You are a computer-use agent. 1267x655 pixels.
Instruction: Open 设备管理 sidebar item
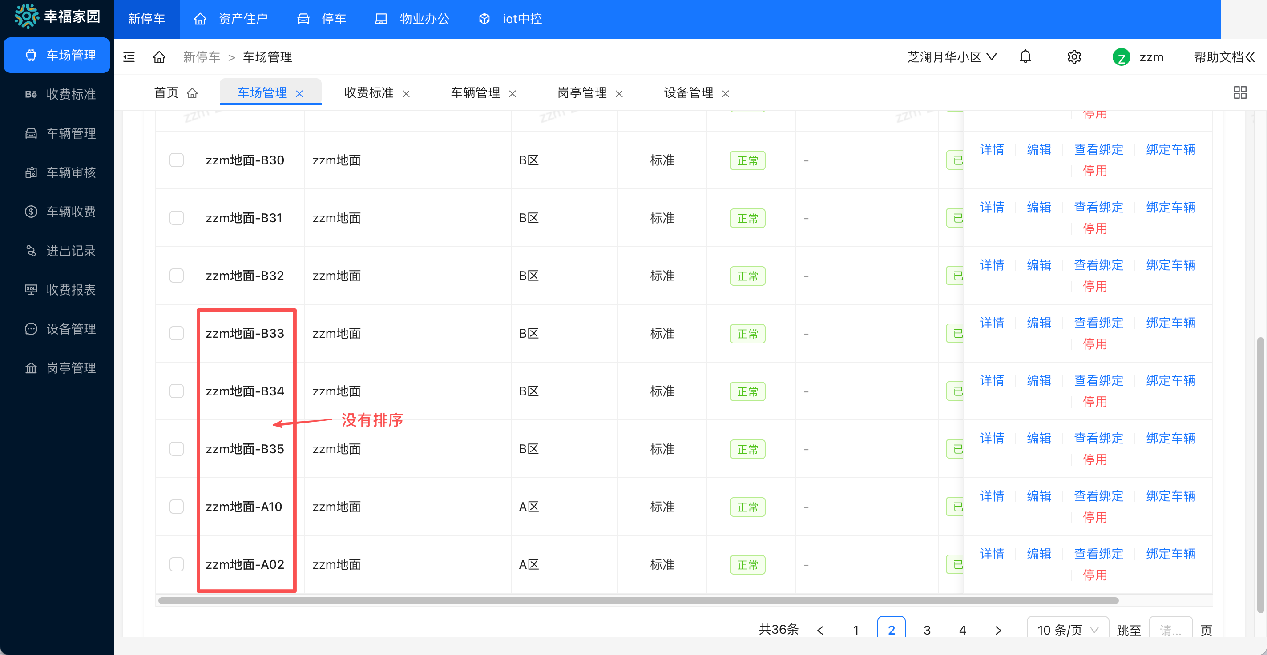point(57,329)
